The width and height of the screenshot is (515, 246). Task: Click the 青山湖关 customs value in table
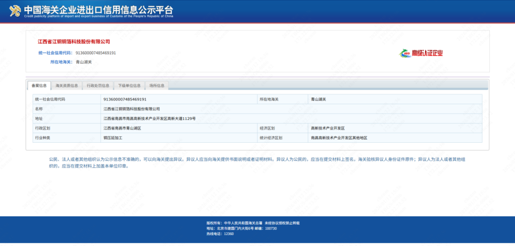tap(318, 99)
